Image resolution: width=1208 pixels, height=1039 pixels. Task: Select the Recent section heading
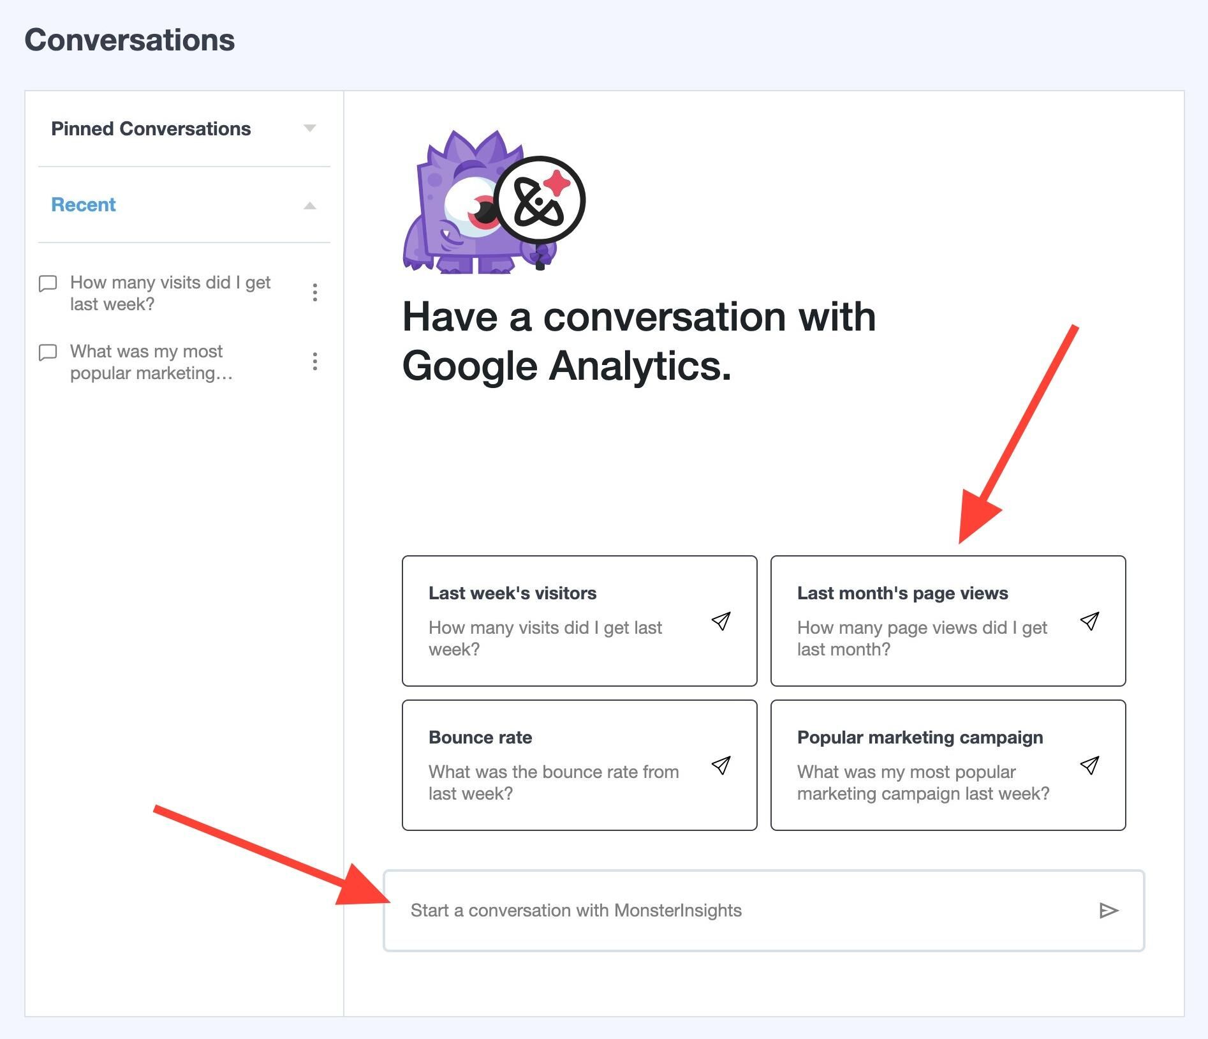(x=84, y=205)
